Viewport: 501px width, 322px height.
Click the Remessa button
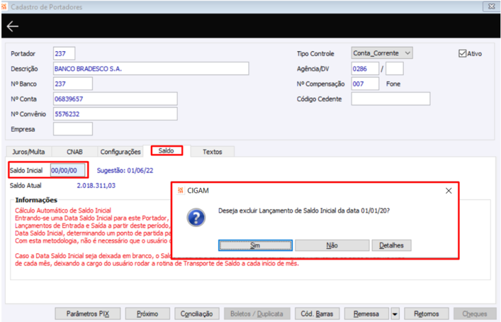[x=366, y=314]
